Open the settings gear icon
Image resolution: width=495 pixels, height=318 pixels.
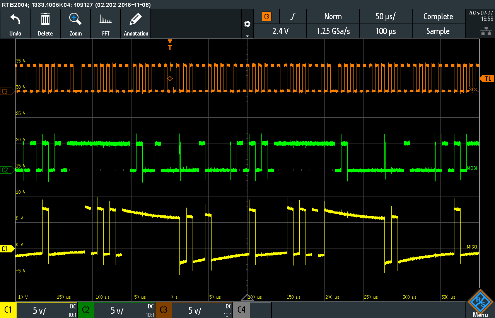(247, 24)
